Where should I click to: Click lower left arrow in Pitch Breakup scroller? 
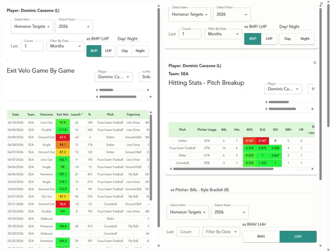(x=266, y=109)
